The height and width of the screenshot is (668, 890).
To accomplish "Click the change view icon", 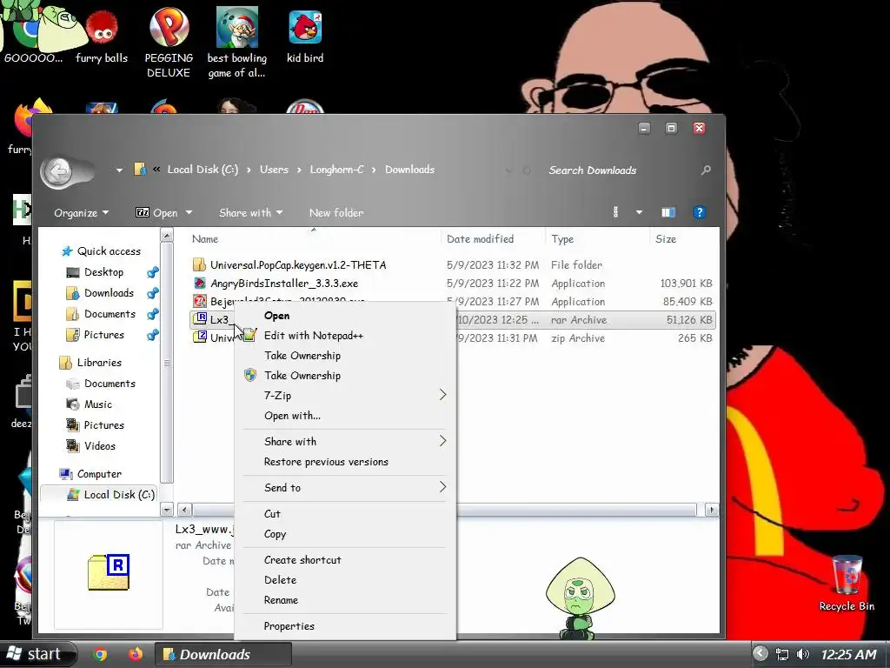I will 616,212.
